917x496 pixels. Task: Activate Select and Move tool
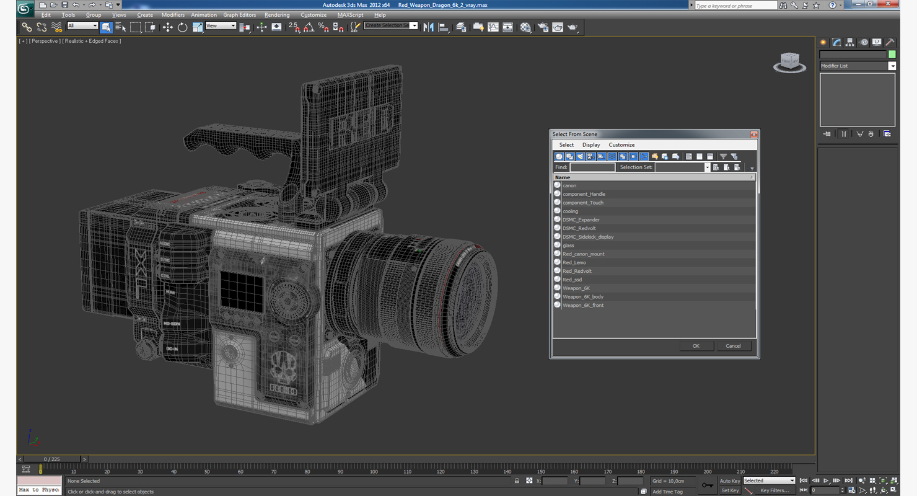(x=168, y=27)
